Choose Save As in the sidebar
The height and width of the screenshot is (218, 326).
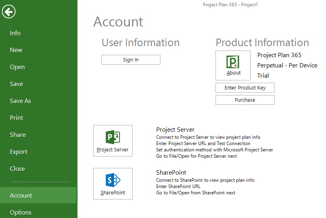click(x=20, y=101)
